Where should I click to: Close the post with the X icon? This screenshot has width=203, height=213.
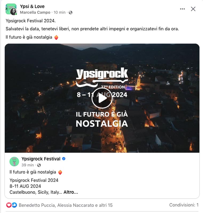(x=193, y=9)
